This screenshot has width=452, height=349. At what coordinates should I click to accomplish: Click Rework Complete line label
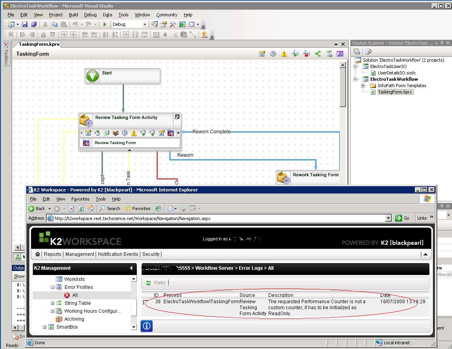coord(211,131)
